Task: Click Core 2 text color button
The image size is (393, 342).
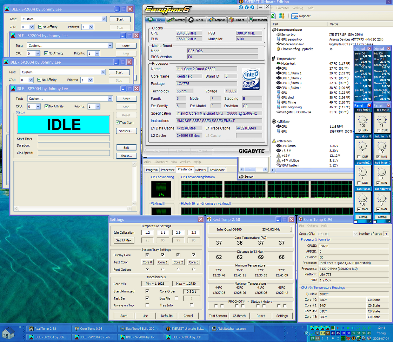Action: (x=178, y=262)
